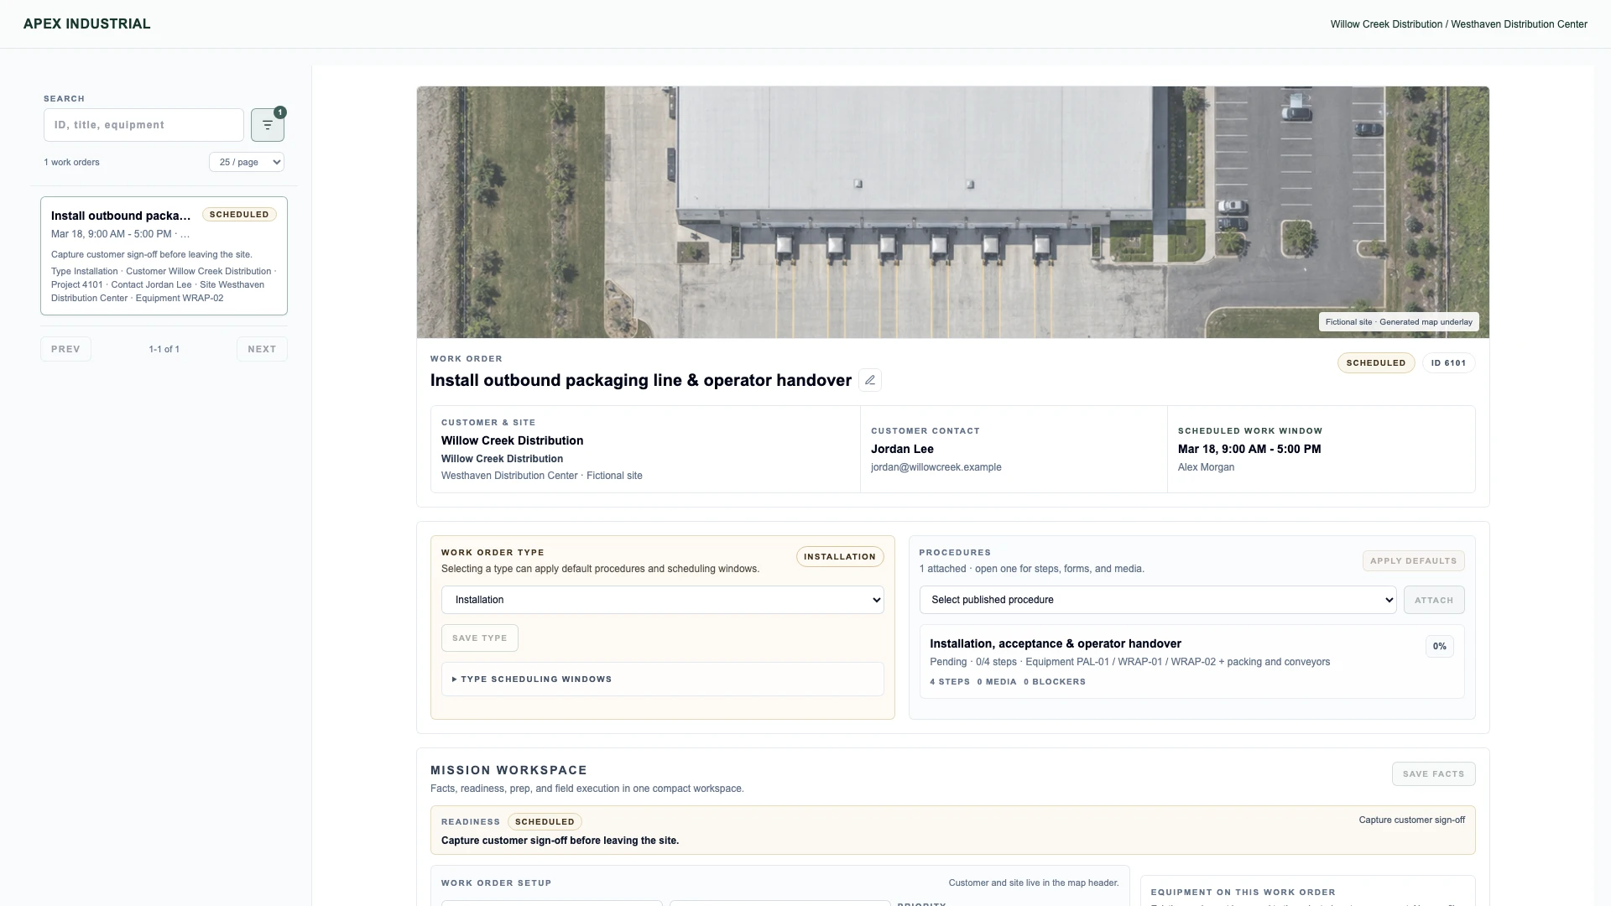Click the Willow Creek Distribution / Westhaven breadcrumb
This screenshot has width=1611, height=906.
click(1458, 24)
